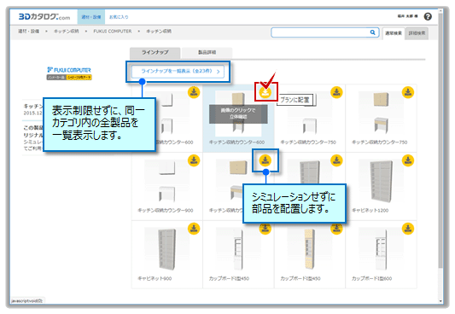Select the 建材・設備 header tab
This screenshot has height=314, width=455.
[91, 17]
